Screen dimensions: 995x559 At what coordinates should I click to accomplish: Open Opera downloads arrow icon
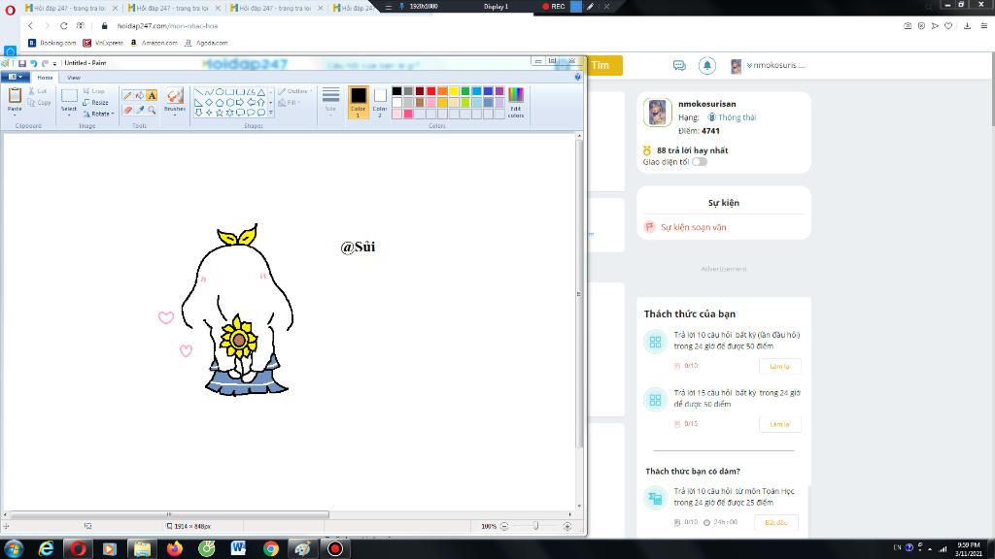967,26
